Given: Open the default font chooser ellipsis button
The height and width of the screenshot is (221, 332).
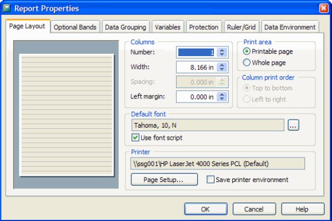Looking at the screenshot, I should click(293, 125).
